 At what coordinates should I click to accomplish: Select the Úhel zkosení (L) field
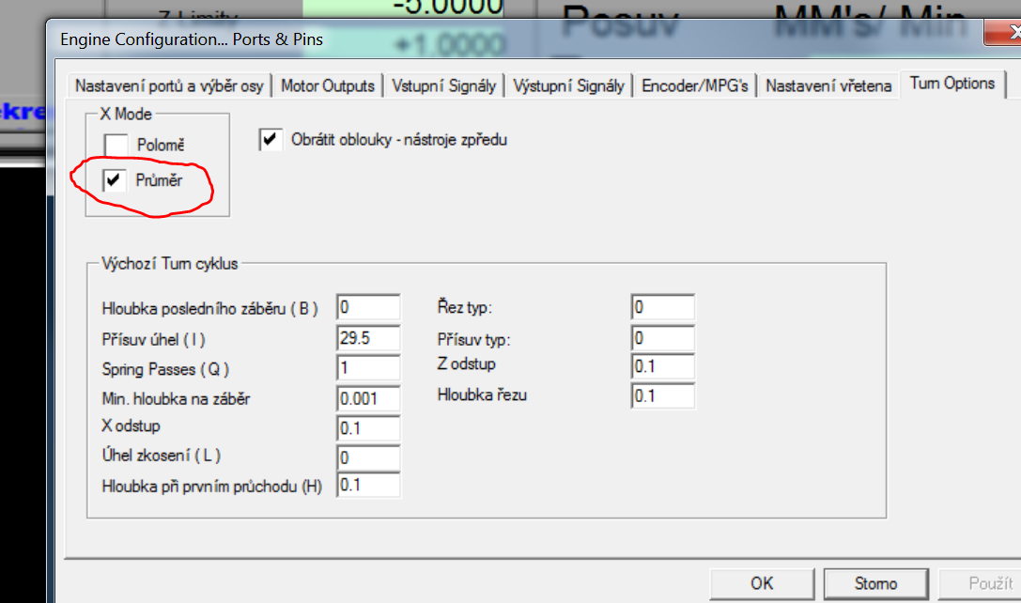point(368,457)
